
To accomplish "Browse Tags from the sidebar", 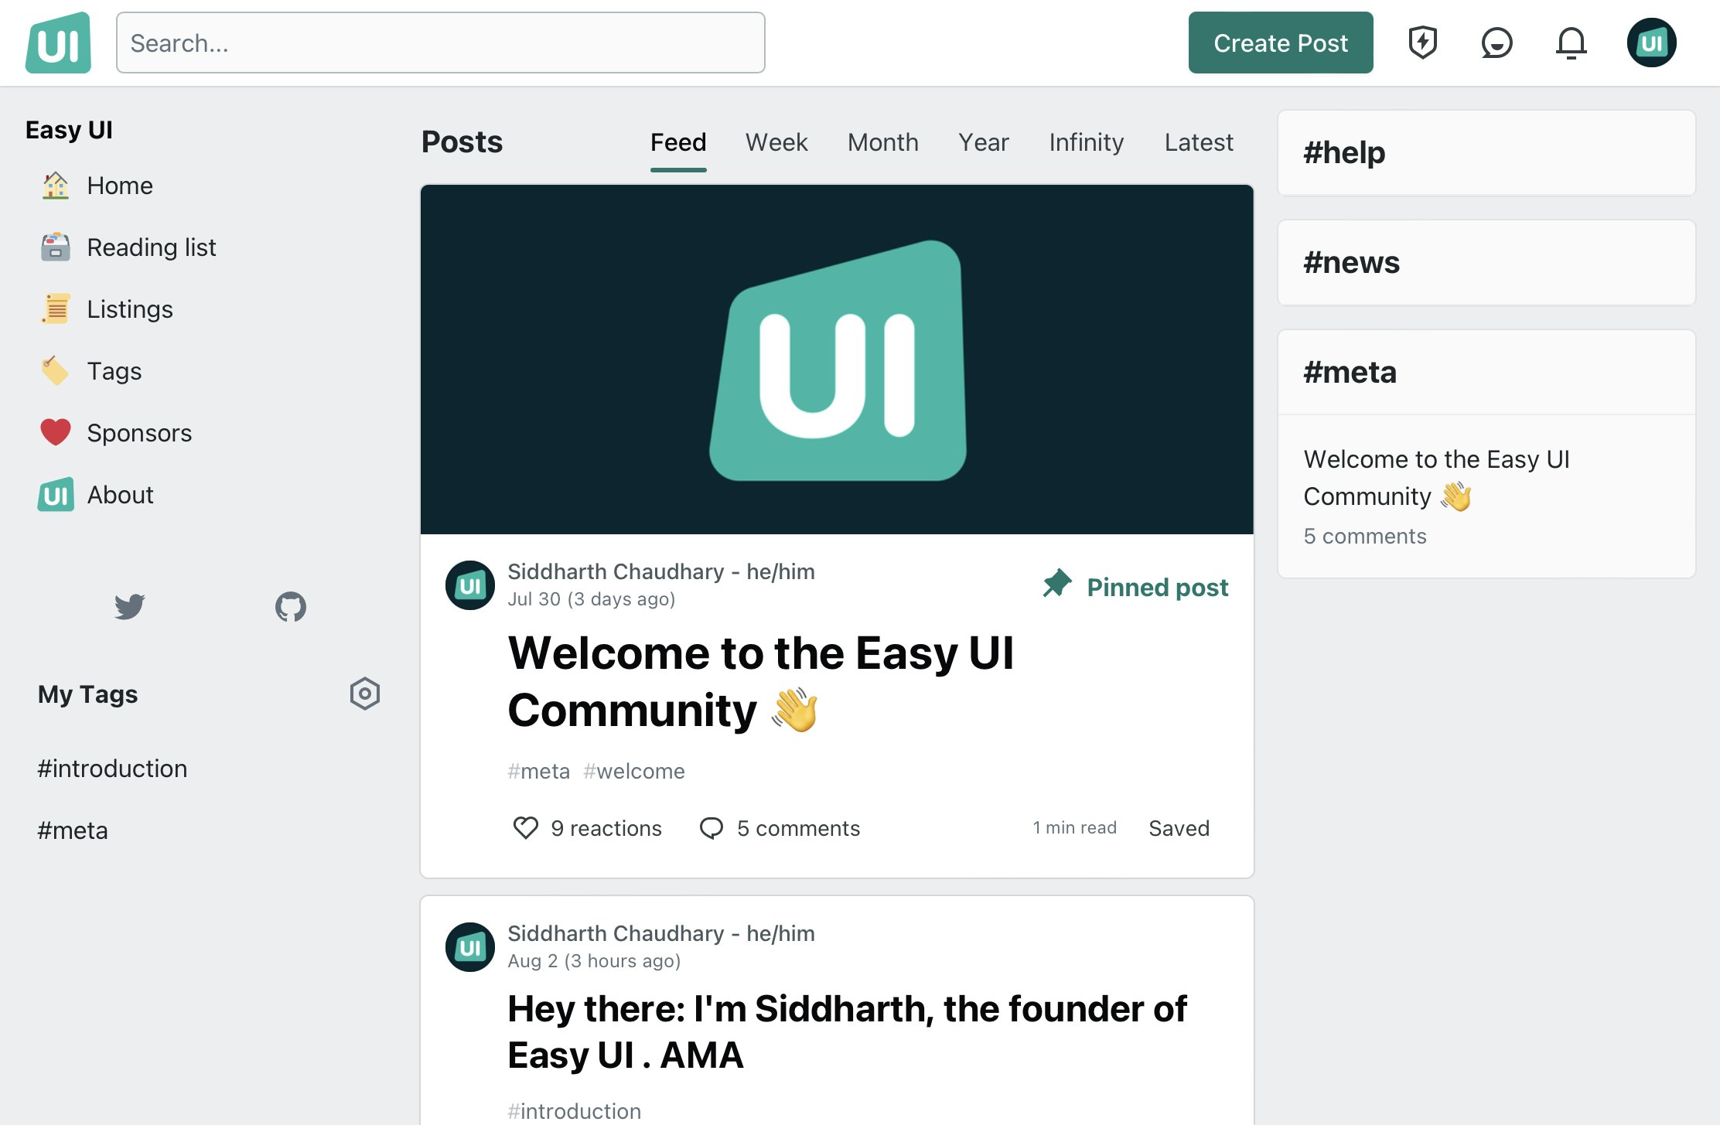I will (114, 371).
